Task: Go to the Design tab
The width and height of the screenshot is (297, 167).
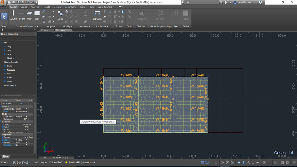Action: (x=57, y=7)
